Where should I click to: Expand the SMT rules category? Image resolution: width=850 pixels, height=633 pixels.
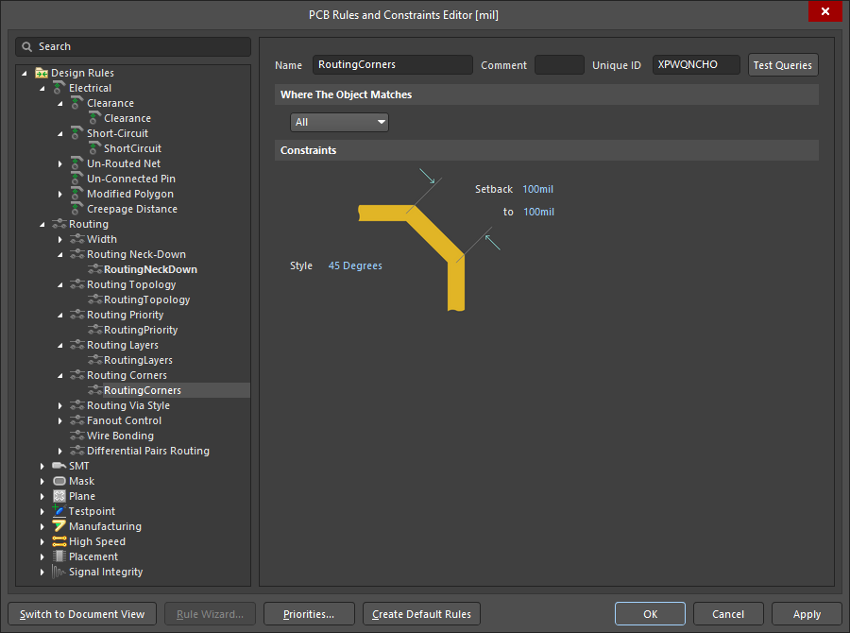click(42, 466)
